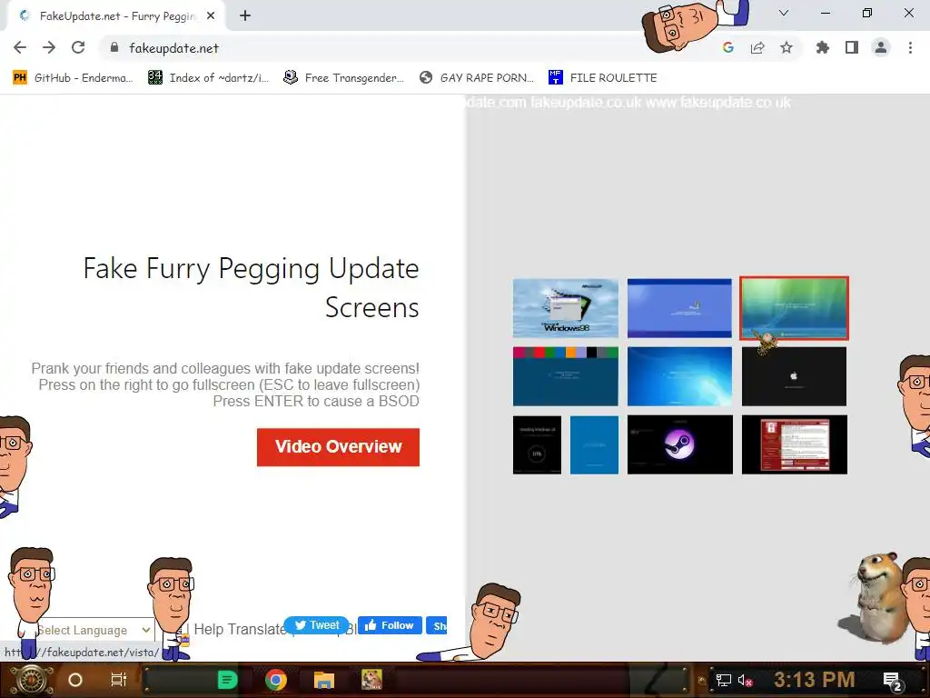Select the red ransomware screen thumbnail
This screenshot has height=698, width=930.
[x=794, y=444]
